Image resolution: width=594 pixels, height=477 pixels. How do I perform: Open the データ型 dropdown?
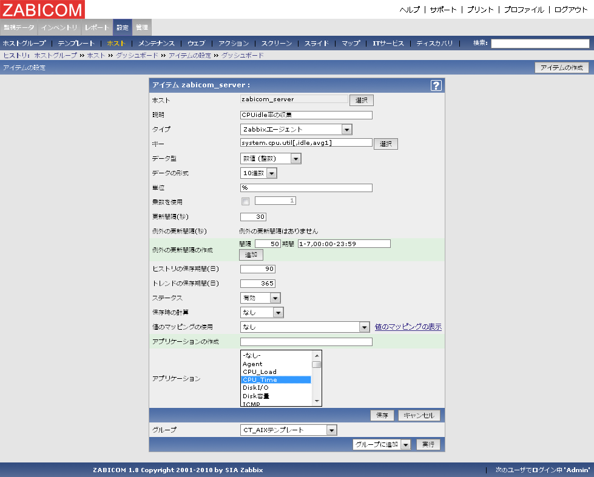[271, 159]
